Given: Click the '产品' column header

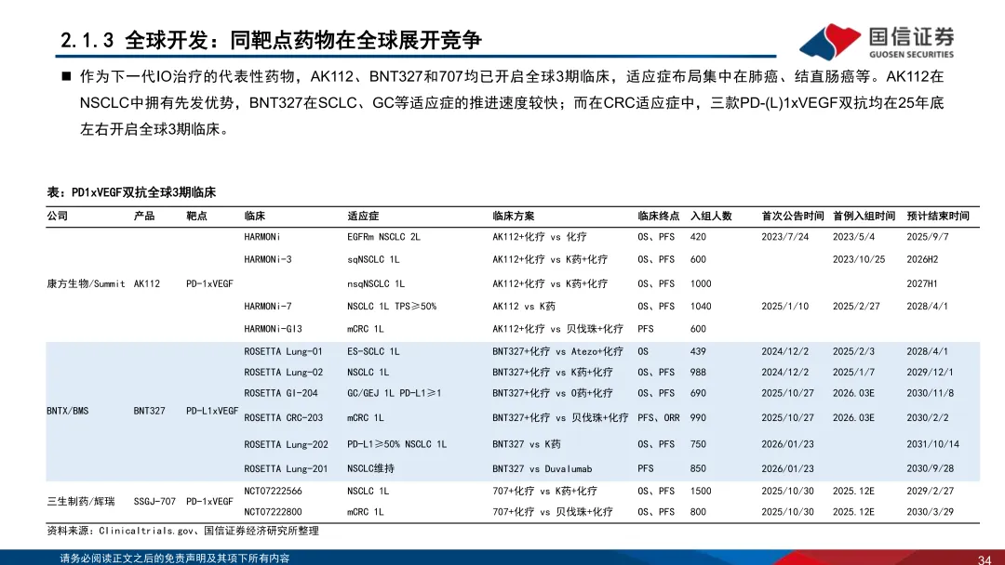Looking at the screenshot, I should 144,217.
